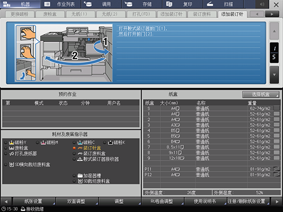Screen dimensions: 283x212
Task: Click the 装订废料盒 staple waste box icon
Action: point(80,154)
